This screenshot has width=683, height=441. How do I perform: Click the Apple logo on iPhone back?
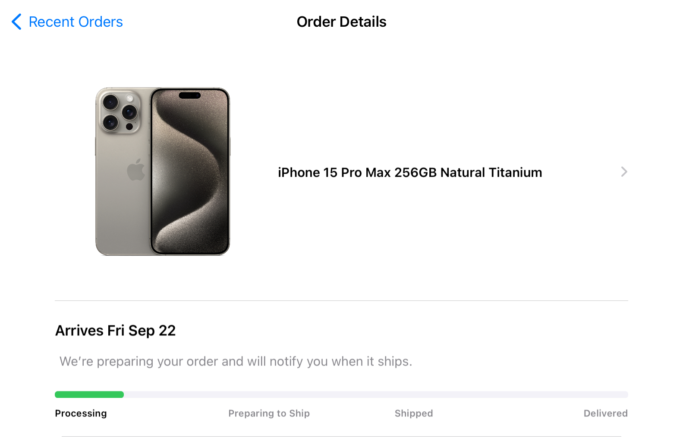136,169
